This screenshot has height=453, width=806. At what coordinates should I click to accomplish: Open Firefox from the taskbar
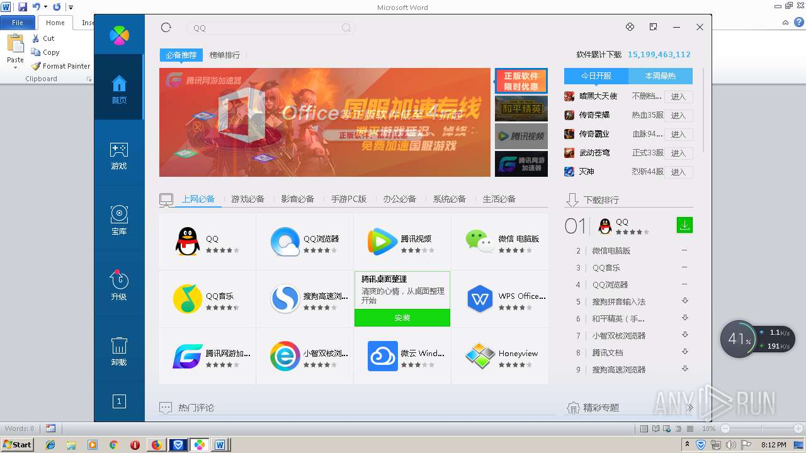point(156,445)
